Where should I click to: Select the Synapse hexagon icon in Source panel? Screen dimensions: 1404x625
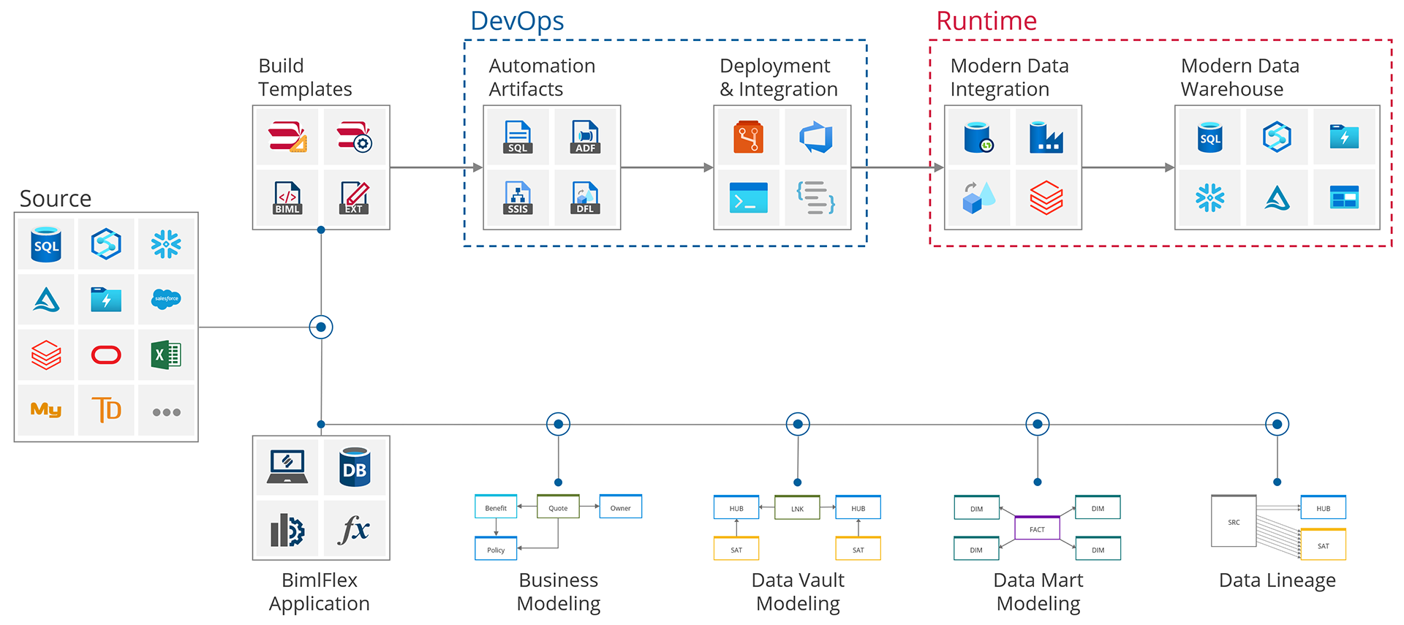[106, 244]
